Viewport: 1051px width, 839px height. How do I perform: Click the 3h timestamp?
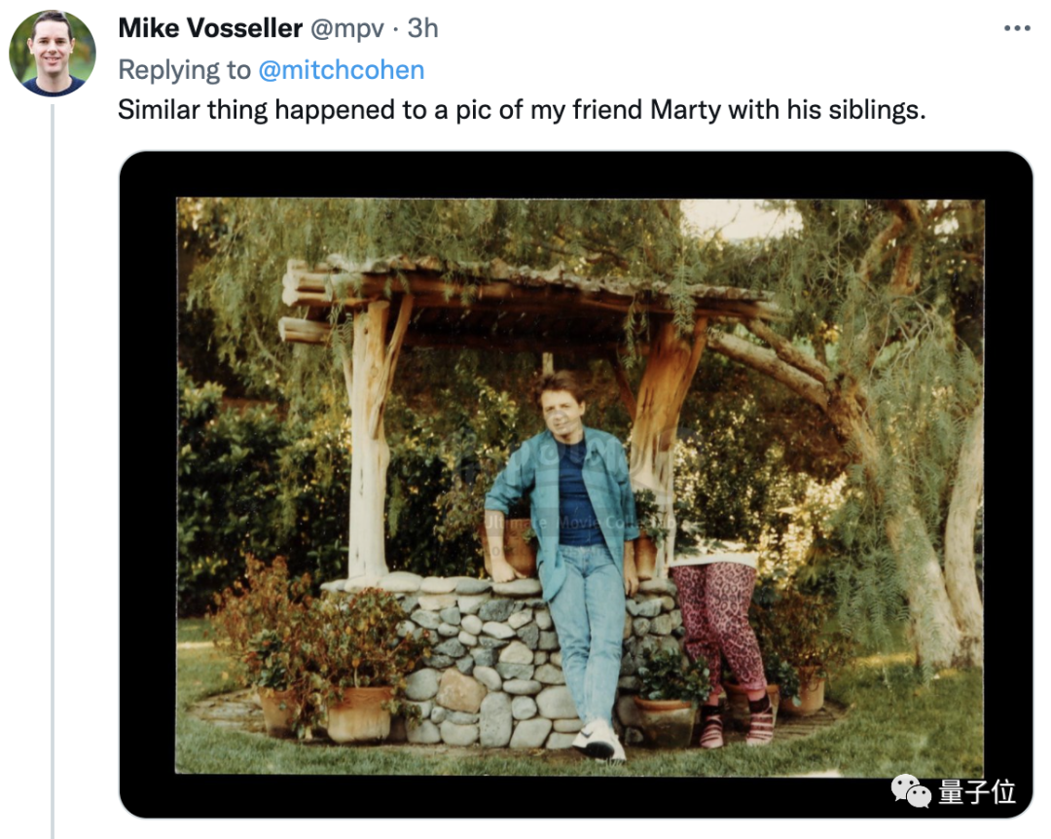click(422, 28)
